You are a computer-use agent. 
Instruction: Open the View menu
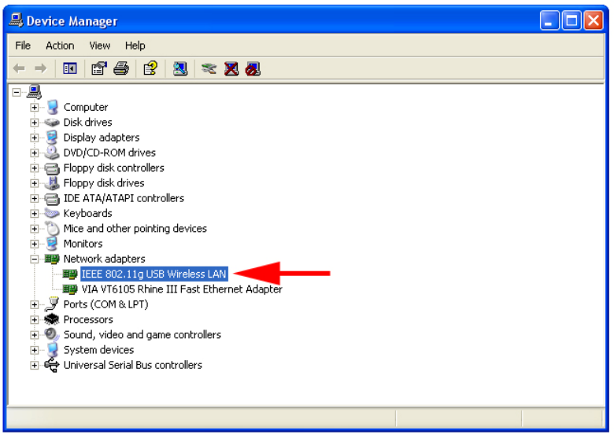(x=99, y=46)
